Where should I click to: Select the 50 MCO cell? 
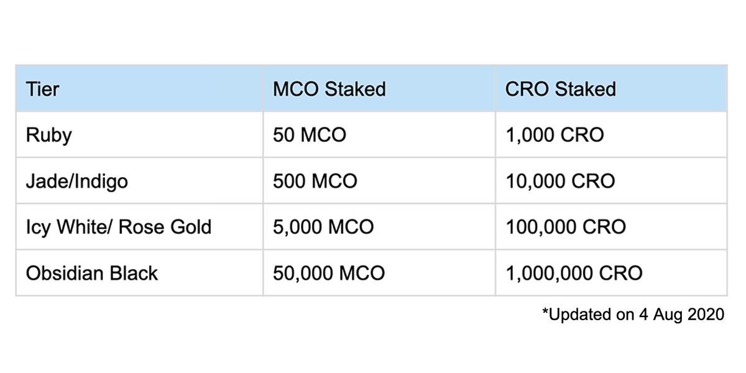pos(309,135)
